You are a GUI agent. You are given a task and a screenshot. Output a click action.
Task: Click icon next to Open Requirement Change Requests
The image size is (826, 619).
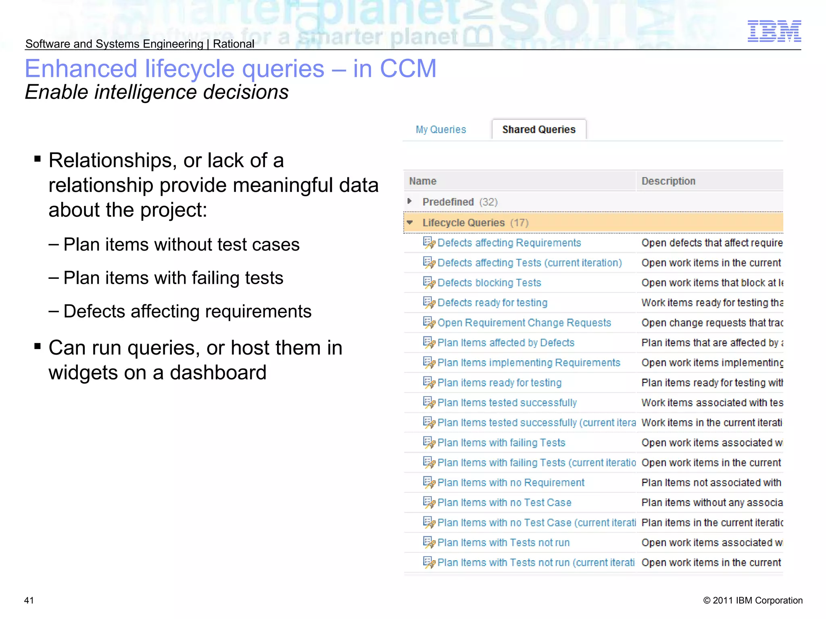coord(429,323)
